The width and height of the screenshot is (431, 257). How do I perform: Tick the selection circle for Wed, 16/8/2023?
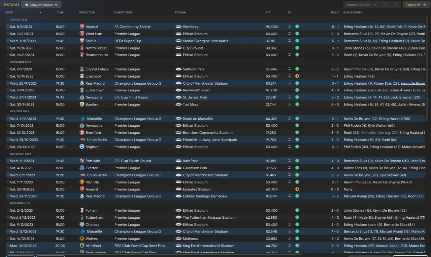pyautogui.click(x=8, y=41)
